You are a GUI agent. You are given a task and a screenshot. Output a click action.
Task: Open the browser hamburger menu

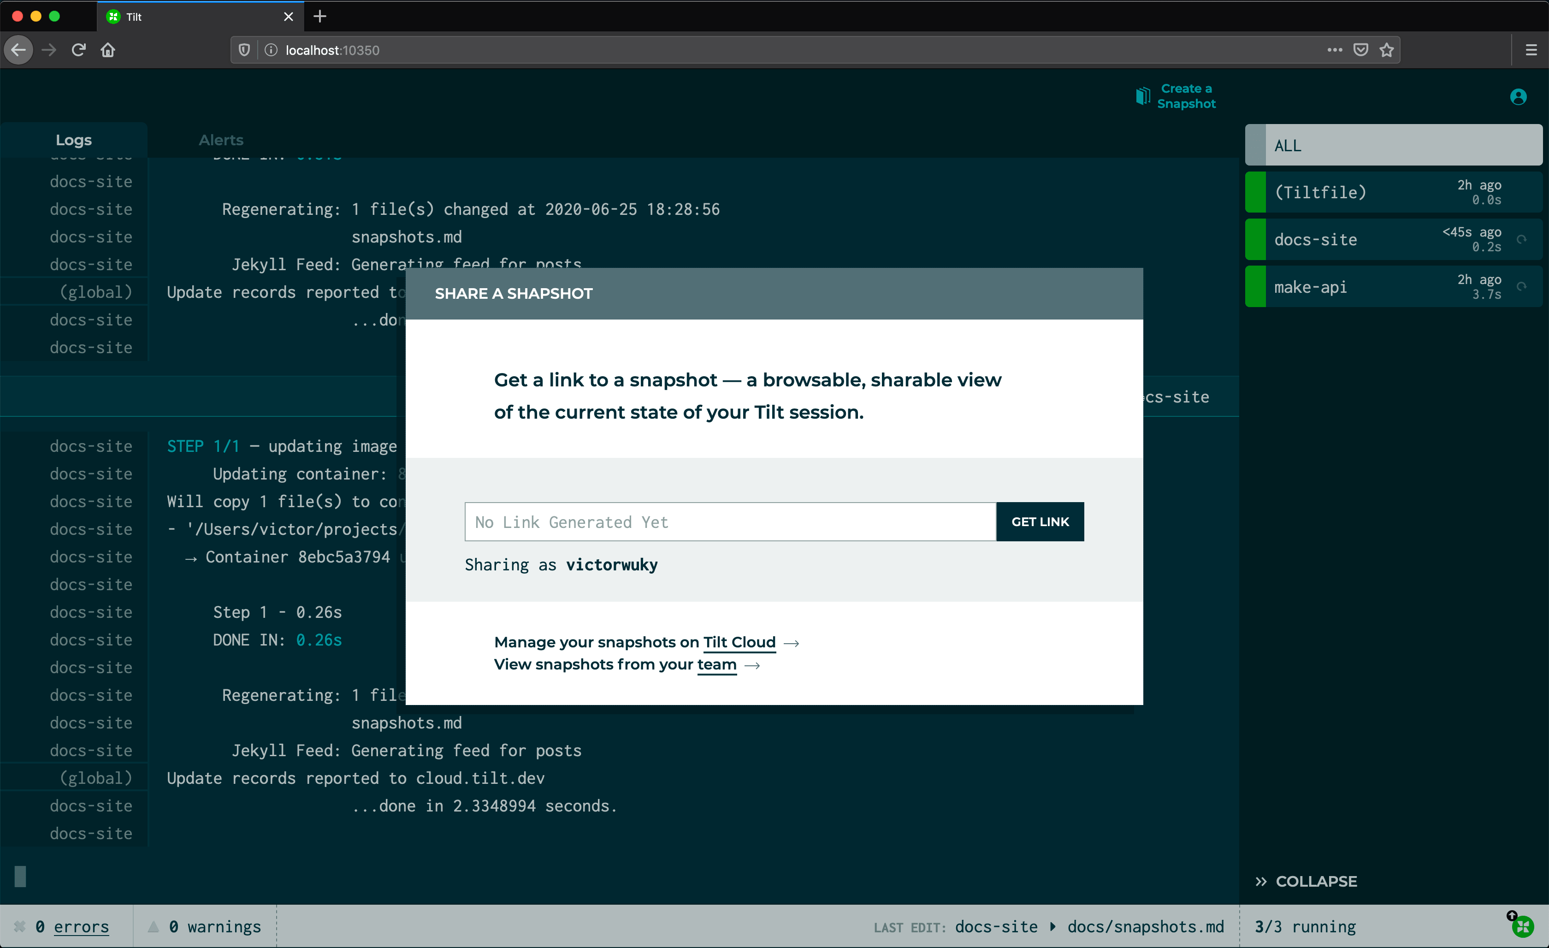(1531, 50)
